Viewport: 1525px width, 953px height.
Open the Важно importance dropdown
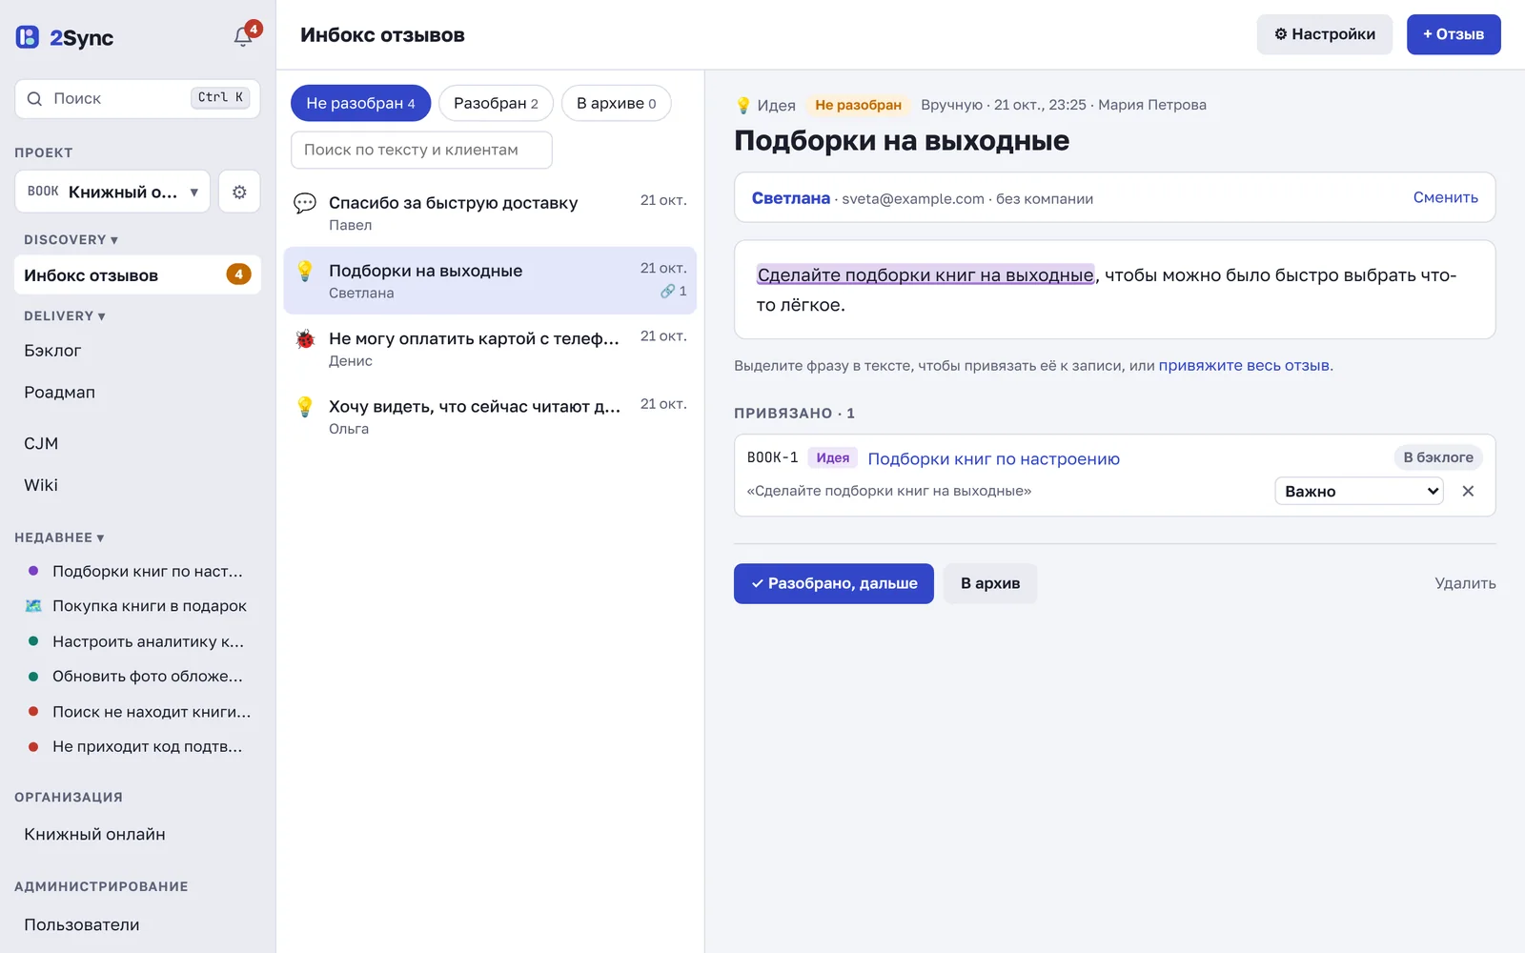pyautogui.click(x=1359, y=491)
